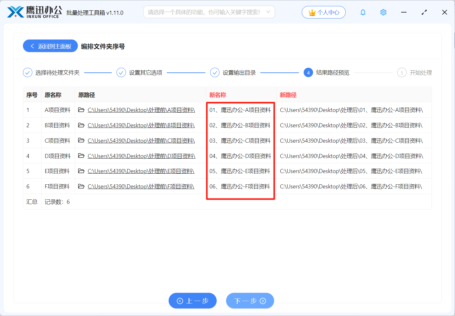Open original path link for B项目资料
The width and height of the screenshot is (455, 316).
tap(141, 125)
